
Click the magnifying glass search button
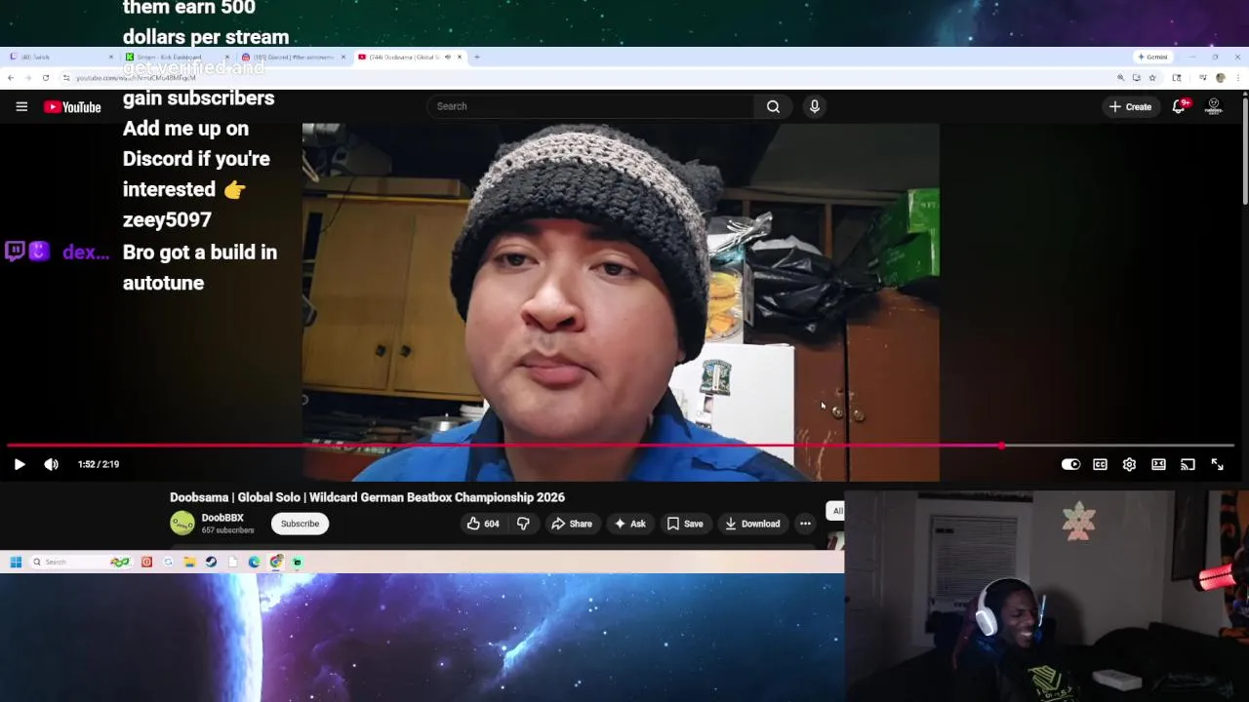click(x=773, y=106)
